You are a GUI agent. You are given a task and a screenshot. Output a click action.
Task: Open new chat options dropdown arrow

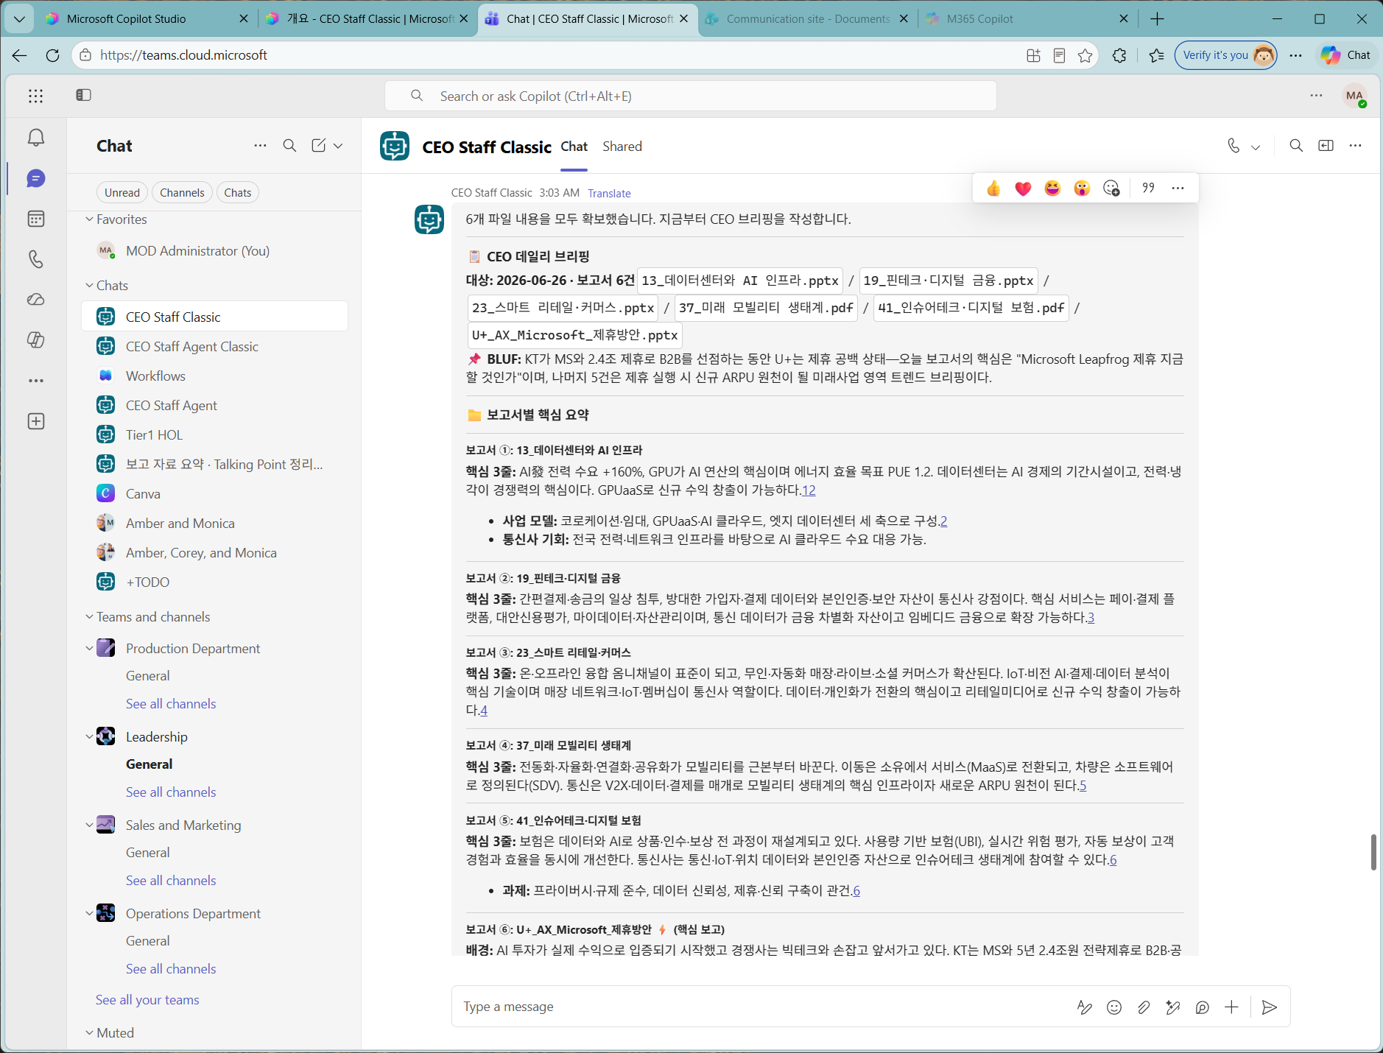(338, 146)
